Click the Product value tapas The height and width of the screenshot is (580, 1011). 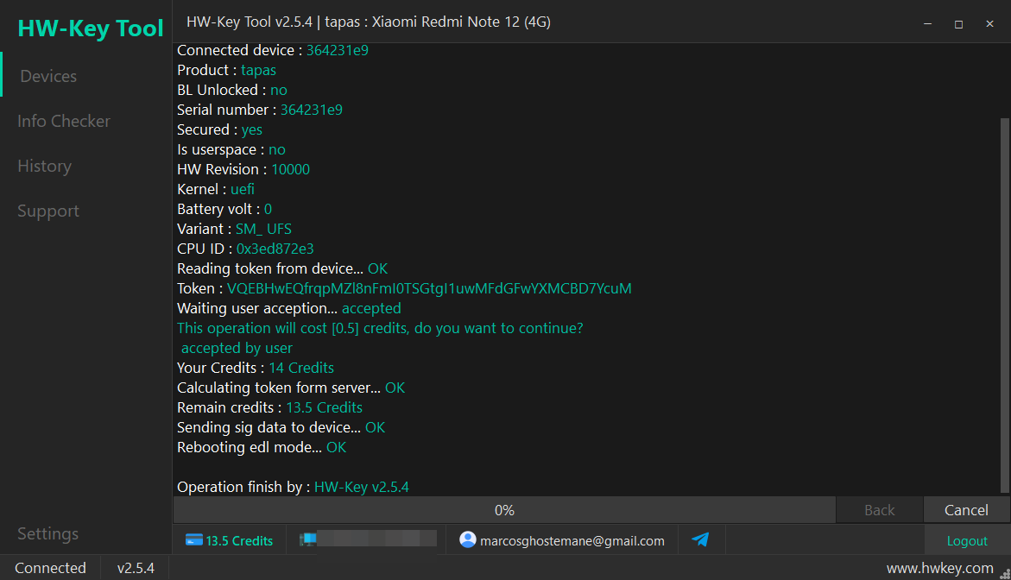coord(258,70)
